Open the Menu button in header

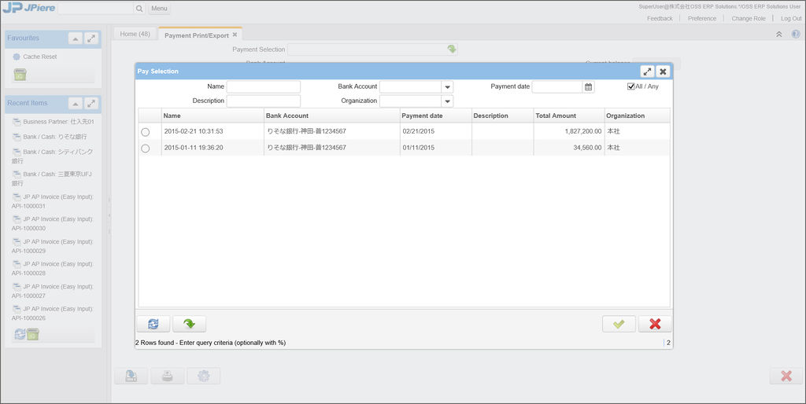click(159, 9)
